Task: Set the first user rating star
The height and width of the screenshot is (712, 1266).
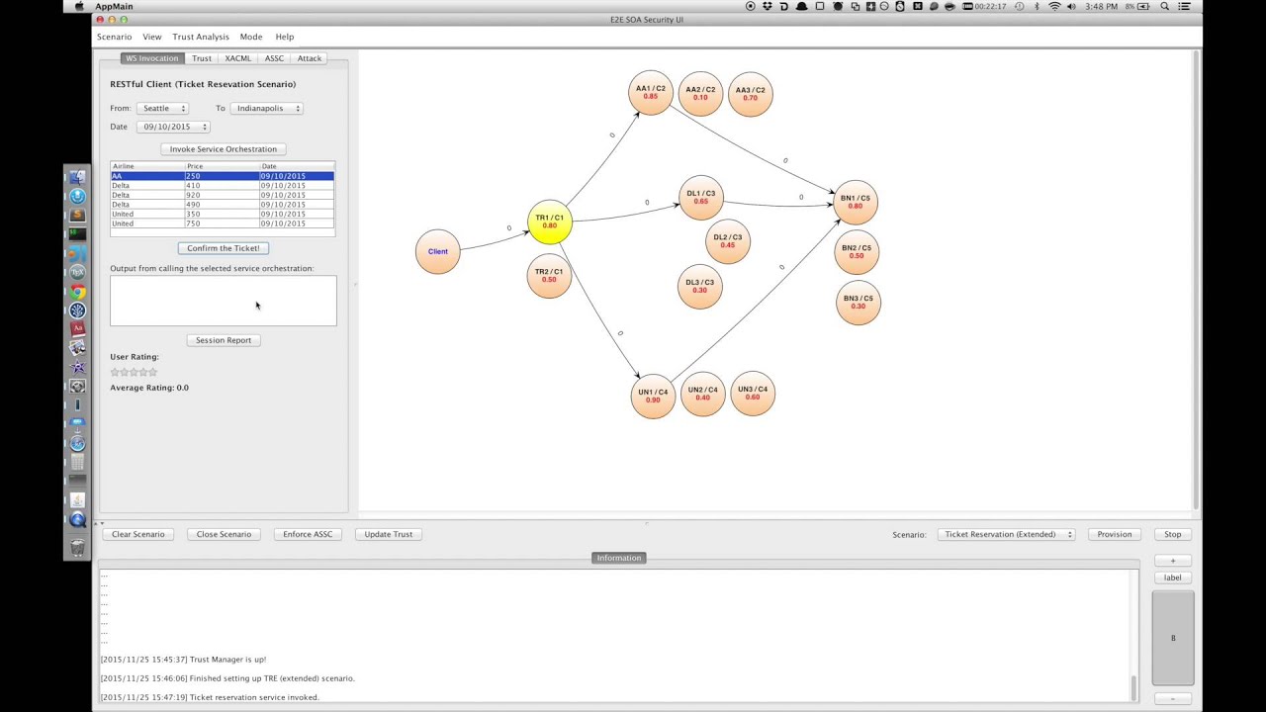Action: click(115, 372)
